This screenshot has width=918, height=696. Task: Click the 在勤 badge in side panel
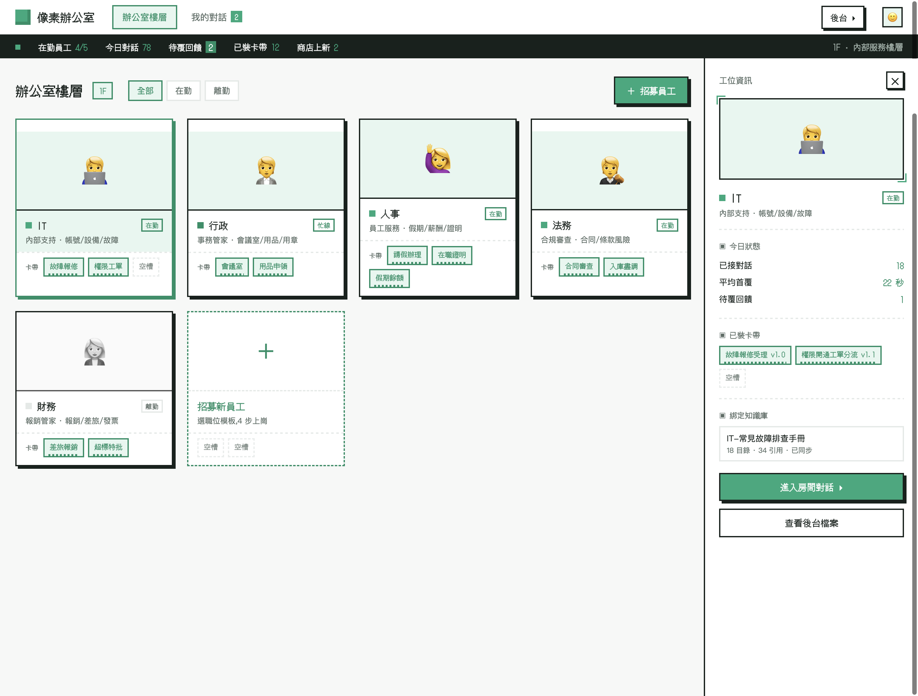[893, 198]
